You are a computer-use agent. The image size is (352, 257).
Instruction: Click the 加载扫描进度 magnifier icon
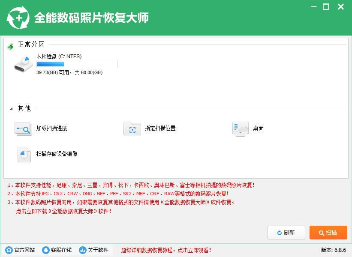(23, 129)
